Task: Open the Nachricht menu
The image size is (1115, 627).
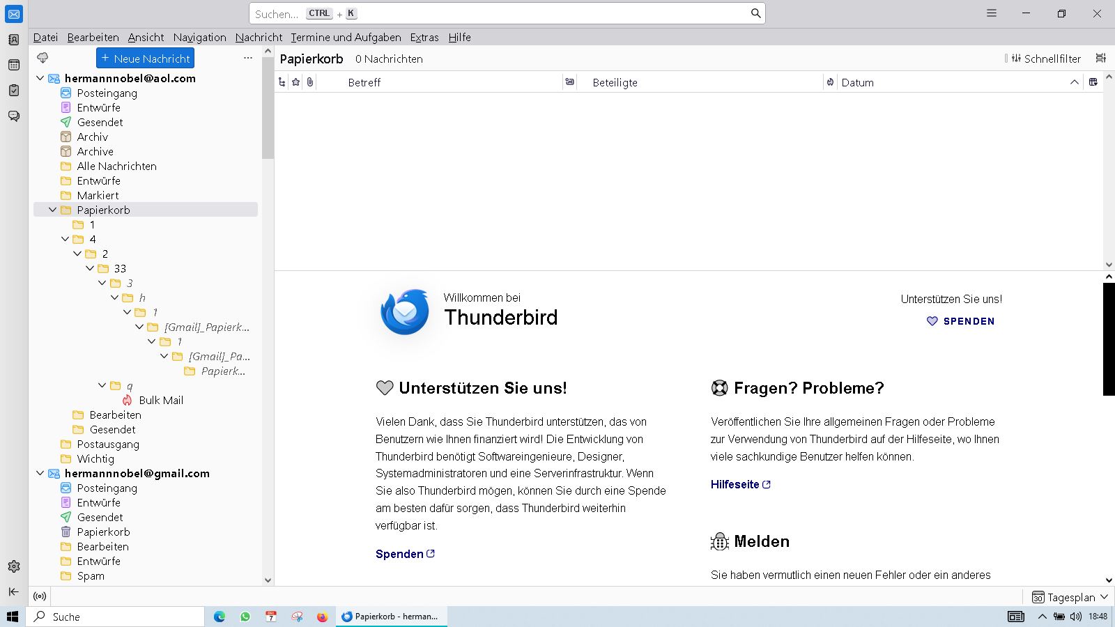Action: [259, 38]
